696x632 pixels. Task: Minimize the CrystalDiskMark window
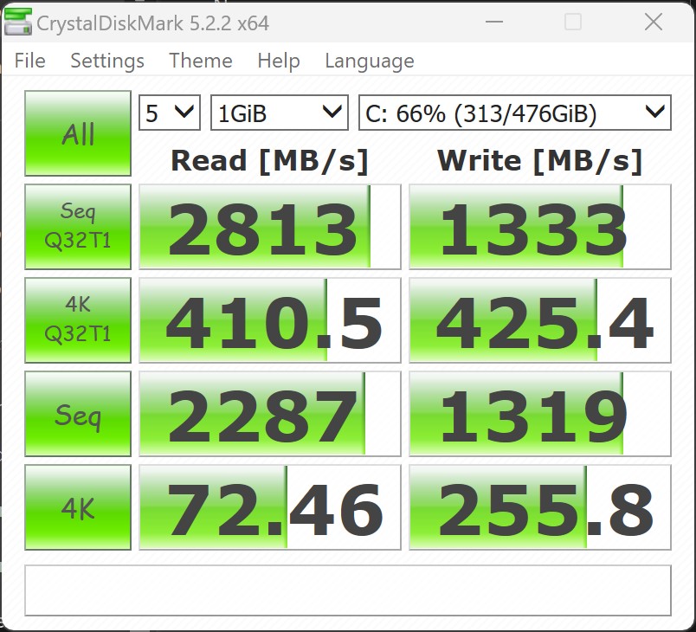point(494,22)
